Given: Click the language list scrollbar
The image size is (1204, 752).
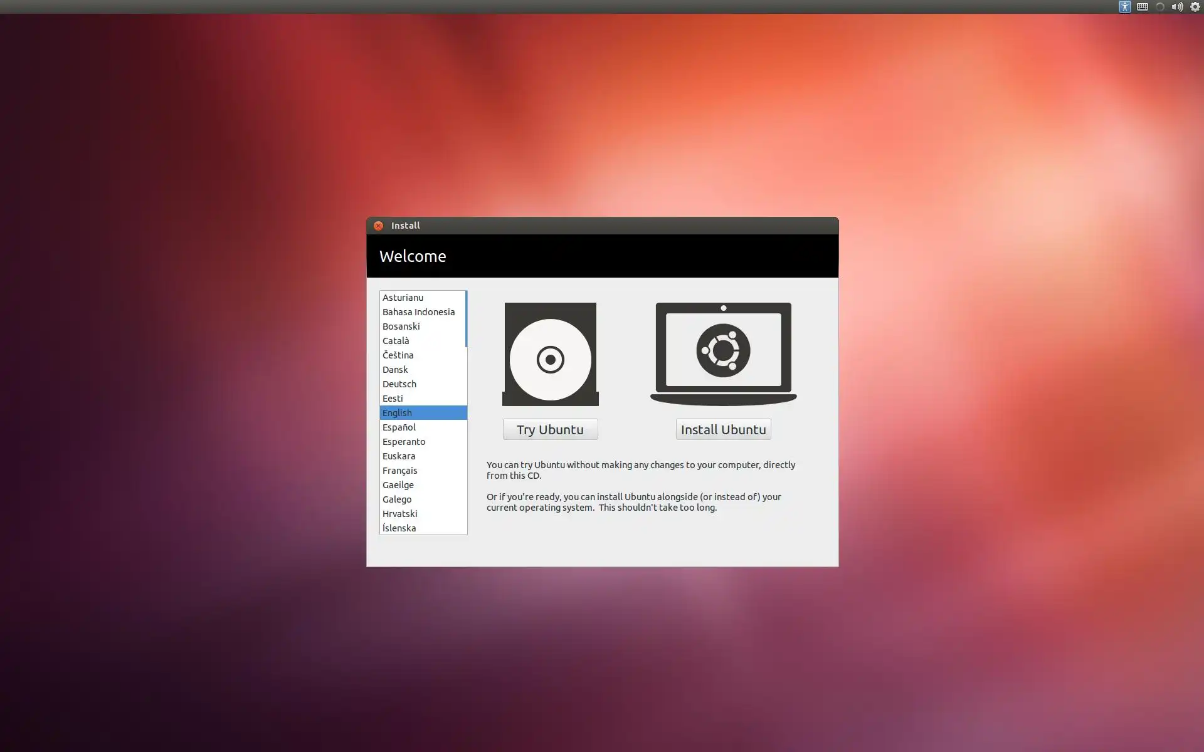Looking at the screenshot, I should click(x=466, y=319).
